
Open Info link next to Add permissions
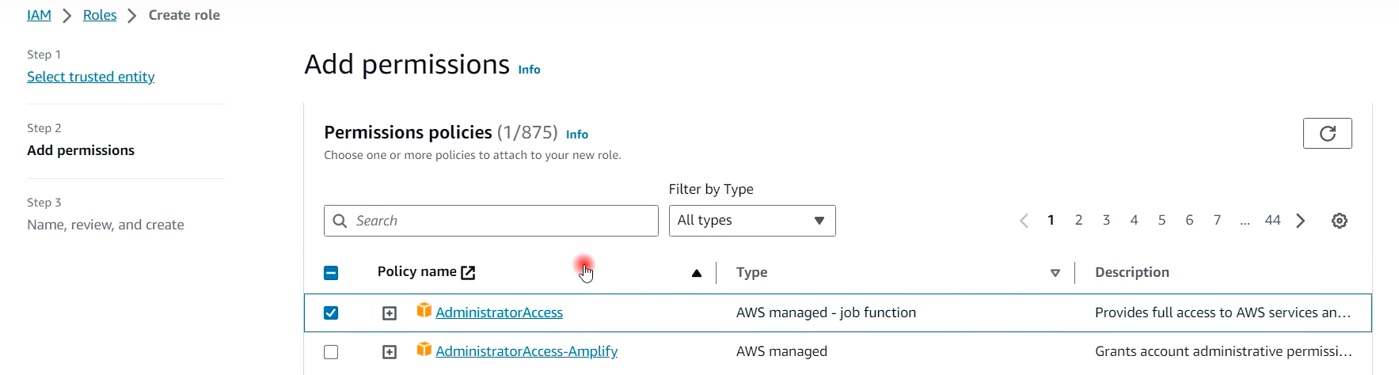point(529,70)
